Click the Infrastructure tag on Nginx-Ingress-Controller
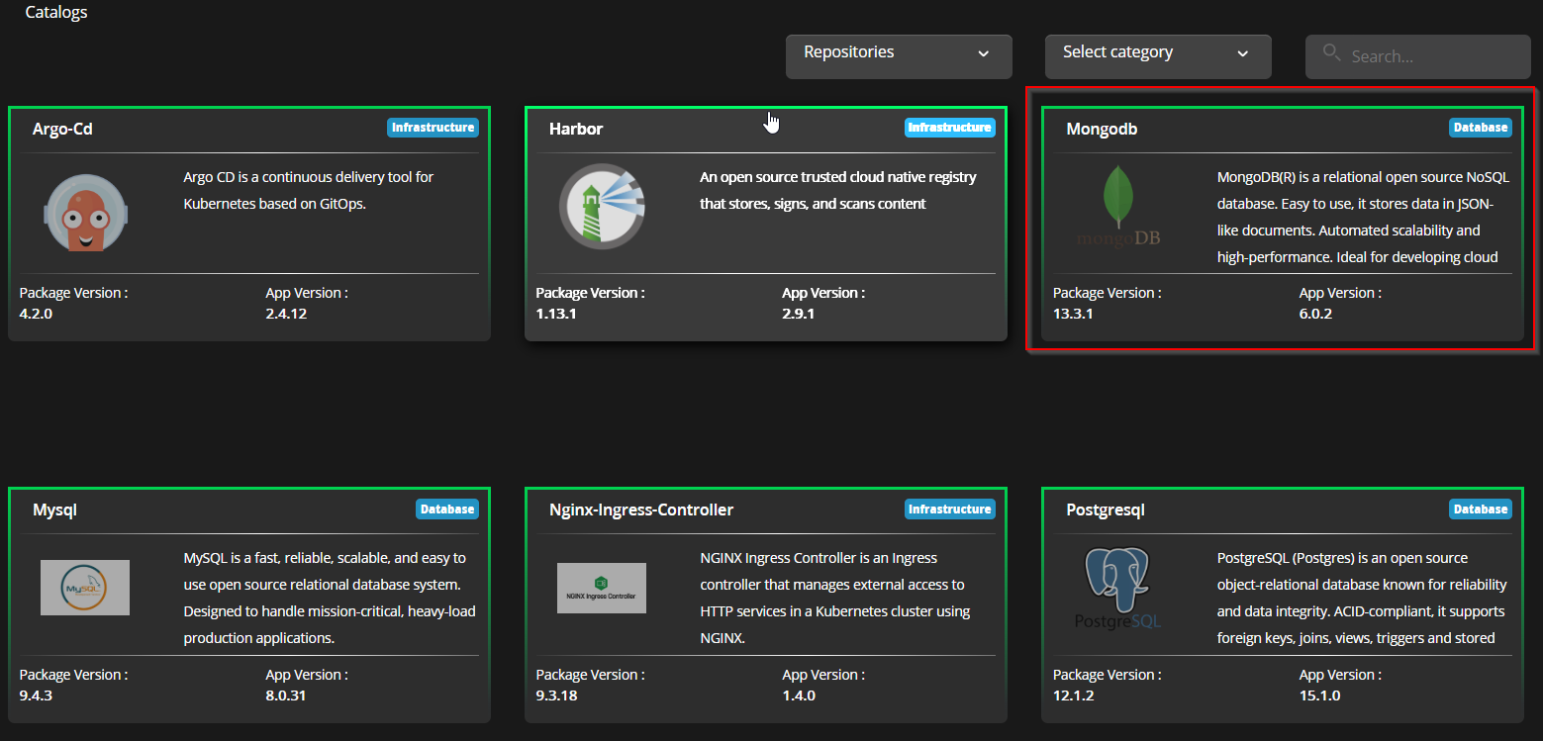Image resolution: width=1543 pixels, height=741 pixels. [x=950, y=509]
